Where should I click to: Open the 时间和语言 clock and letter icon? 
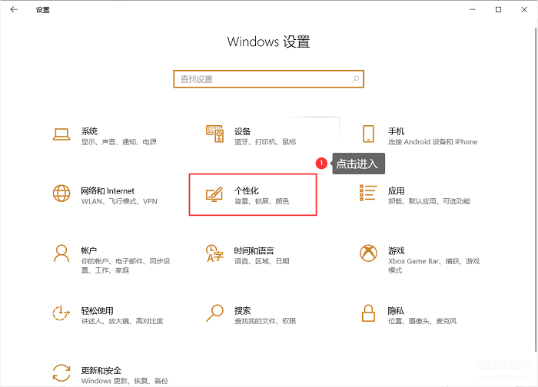click(214, 253)
